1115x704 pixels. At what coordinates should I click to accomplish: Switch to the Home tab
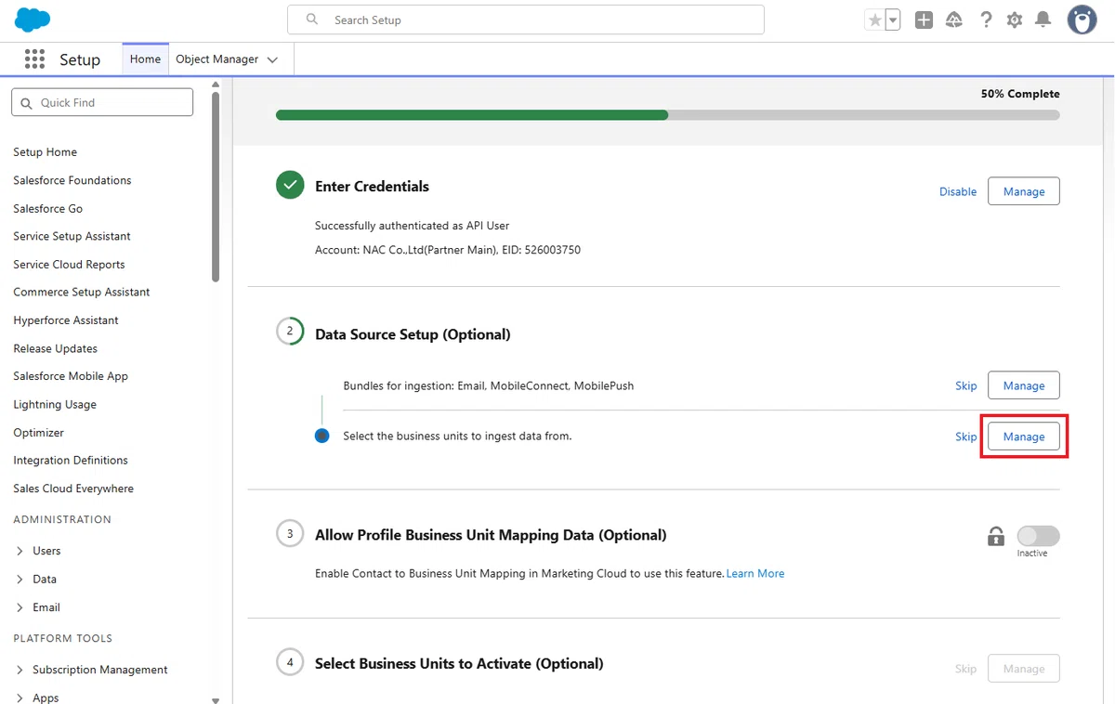pyautogui.click(x=145, y=59)
